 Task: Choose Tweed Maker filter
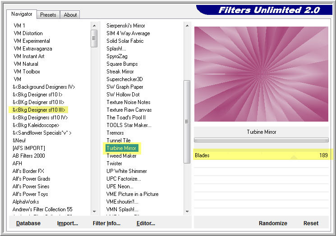point(121,156)
